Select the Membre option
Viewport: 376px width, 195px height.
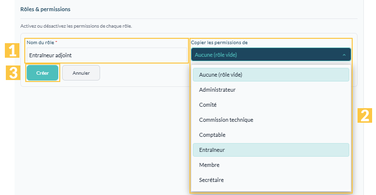271,165
